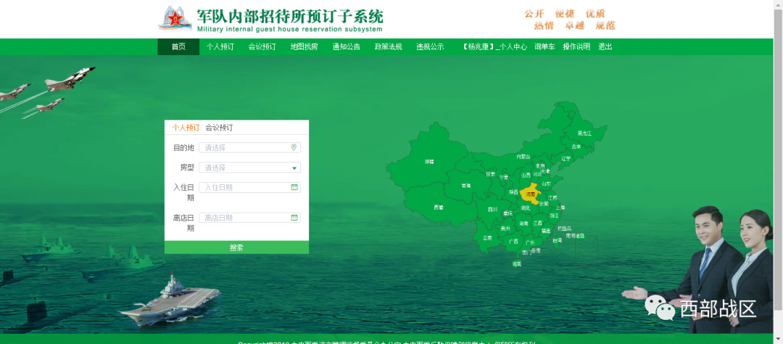
Task: Click the green 搜索 button
Action: (x=236, y=247)
